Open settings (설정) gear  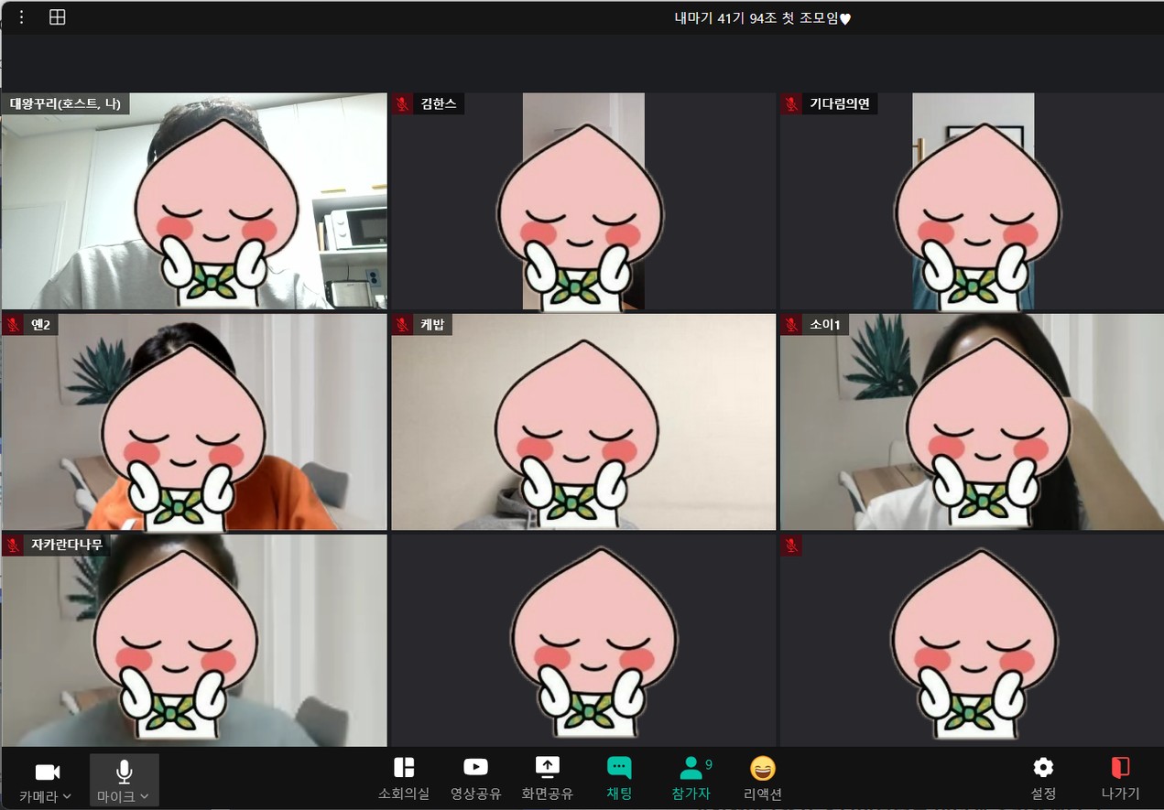1043,777
